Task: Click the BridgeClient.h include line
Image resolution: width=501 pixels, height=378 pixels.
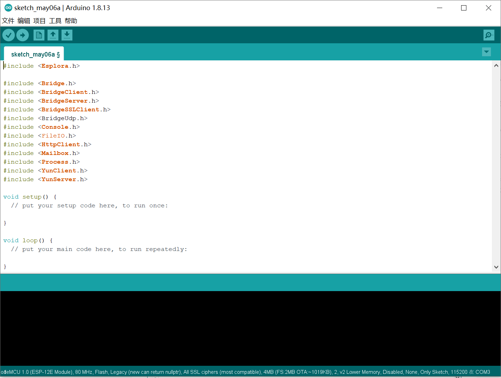Action: click(51, 92)
